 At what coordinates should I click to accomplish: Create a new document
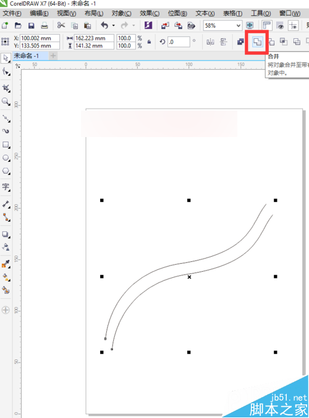[x=5, y=25]
